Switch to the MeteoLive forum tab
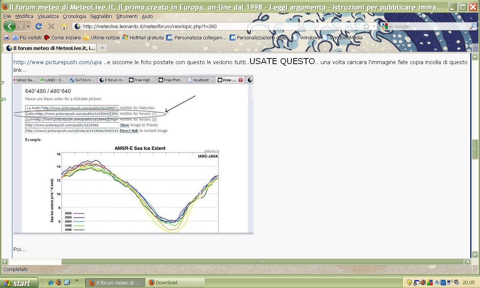The height and width of the screenshot is (288, 480). click(x=51, y=48)
